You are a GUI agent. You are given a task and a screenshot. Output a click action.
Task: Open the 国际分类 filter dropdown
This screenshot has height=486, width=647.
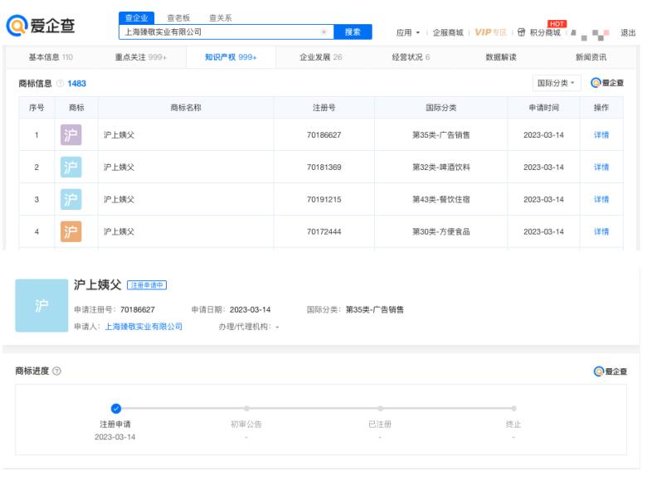tap(557, 83)
